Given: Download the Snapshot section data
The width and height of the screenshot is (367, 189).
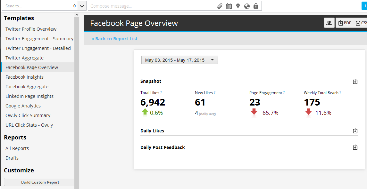Looking at the screenshot, I should click(355, 81).
